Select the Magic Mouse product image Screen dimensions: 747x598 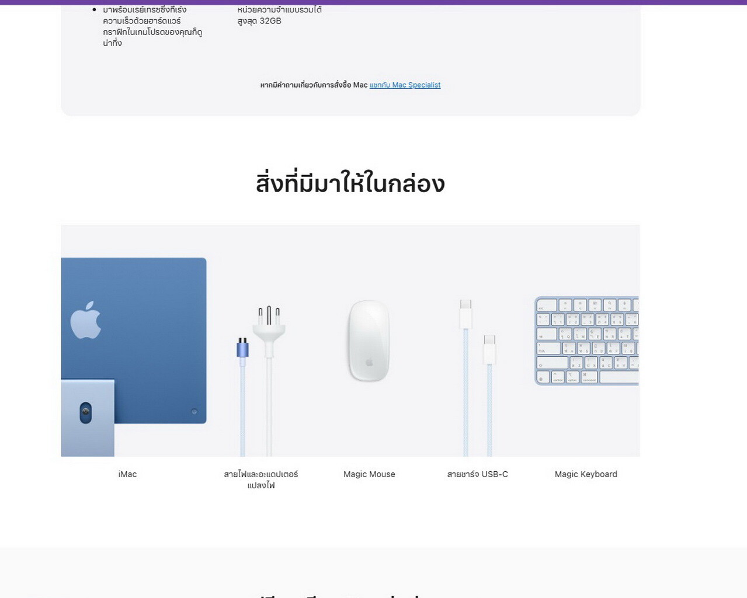pyautogui.click(x=369, y=341)
